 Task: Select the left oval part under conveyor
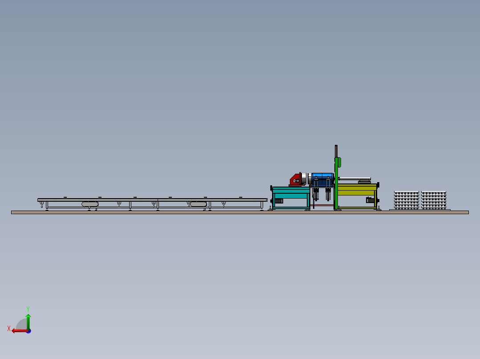pos(90,204)
